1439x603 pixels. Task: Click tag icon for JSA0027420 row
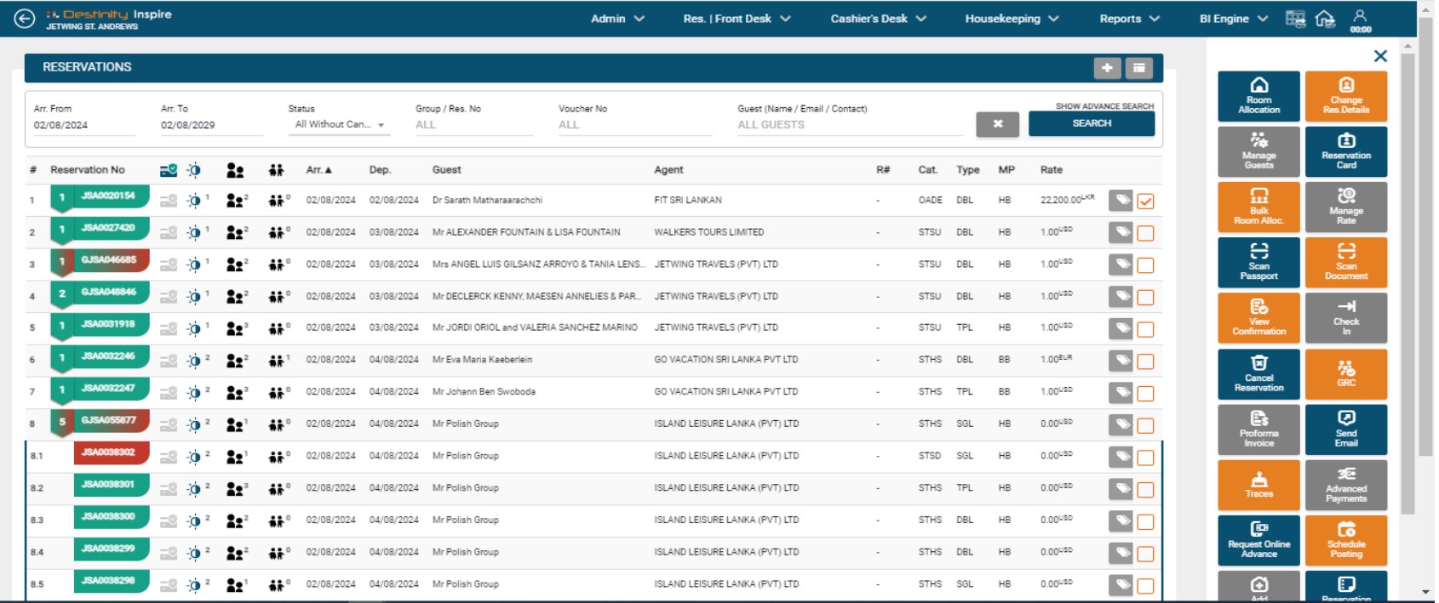1121,232
